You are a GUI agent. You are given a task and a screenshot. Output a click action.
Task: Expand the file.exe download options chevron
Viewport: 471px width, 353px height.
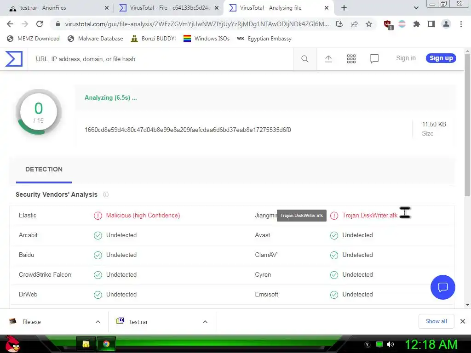point(98,322)
